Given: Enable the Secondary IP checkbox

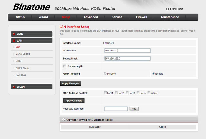Looking at the screenshot, I should (65, 66).
